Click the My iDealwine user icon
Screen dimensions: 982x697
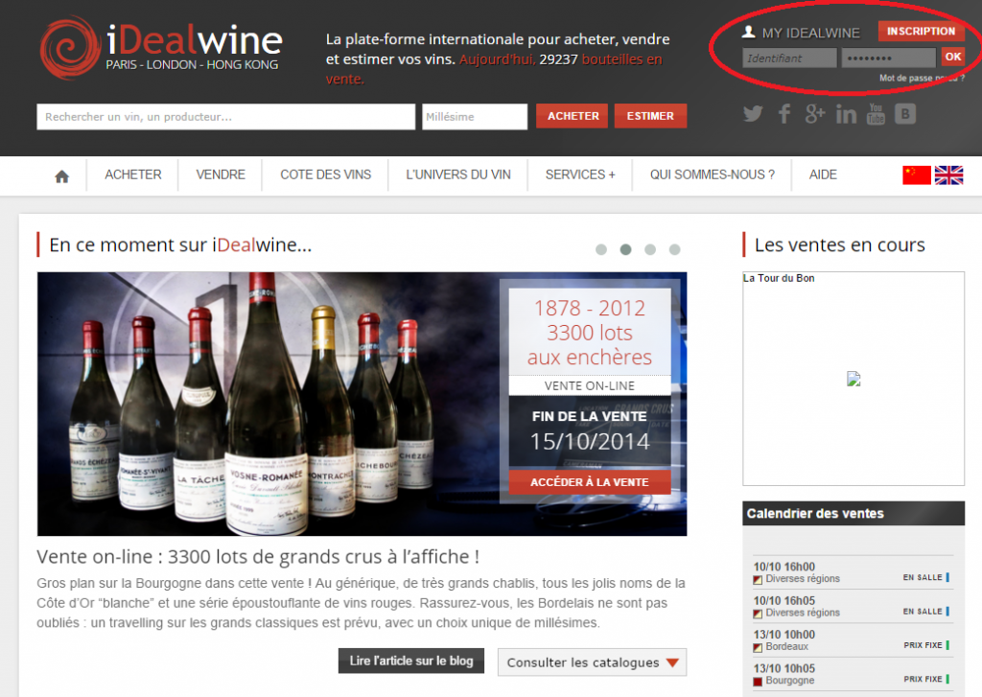(x=748, y=32)
